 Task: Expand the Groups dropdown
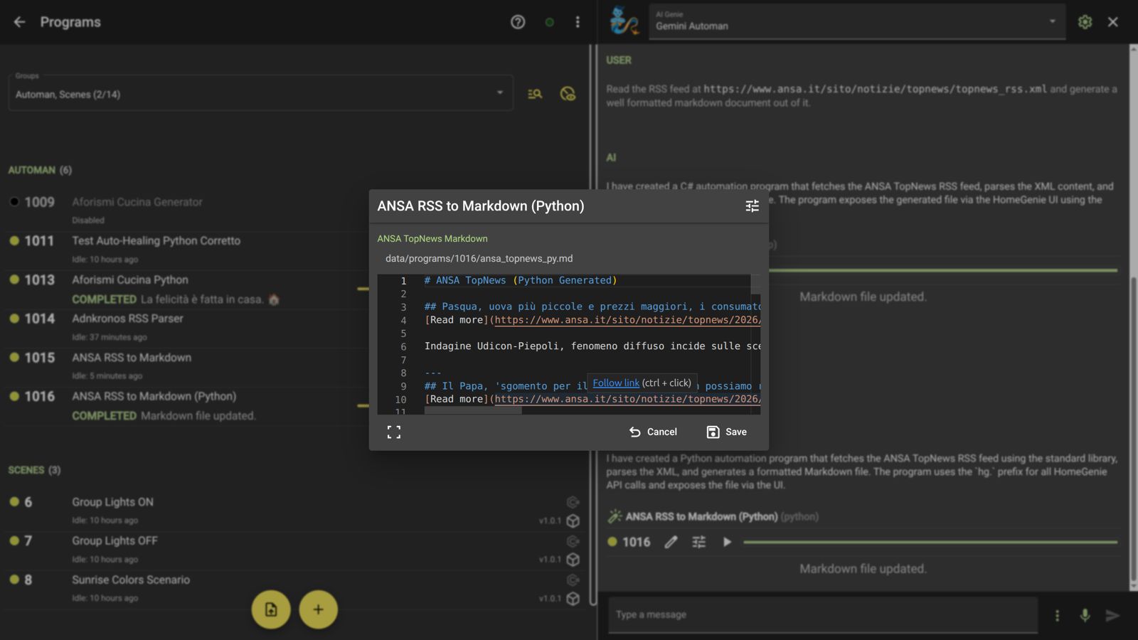click(499, 93)
